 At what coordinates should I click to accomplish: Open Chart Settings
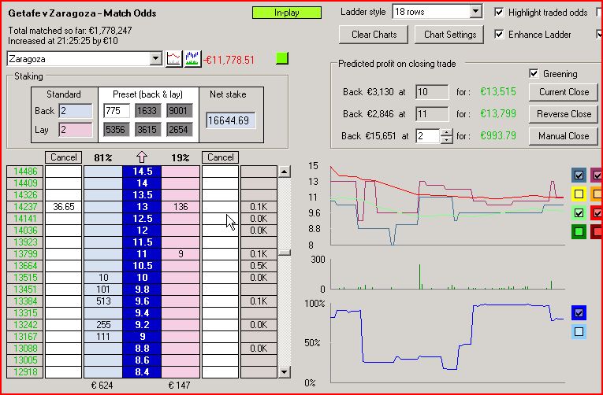(x=450, y=35)
